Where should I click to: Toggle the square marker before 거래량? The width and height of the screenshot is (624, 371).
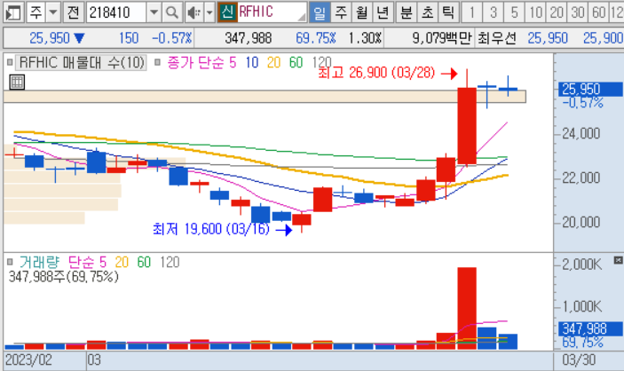click(x=10, y=262)
